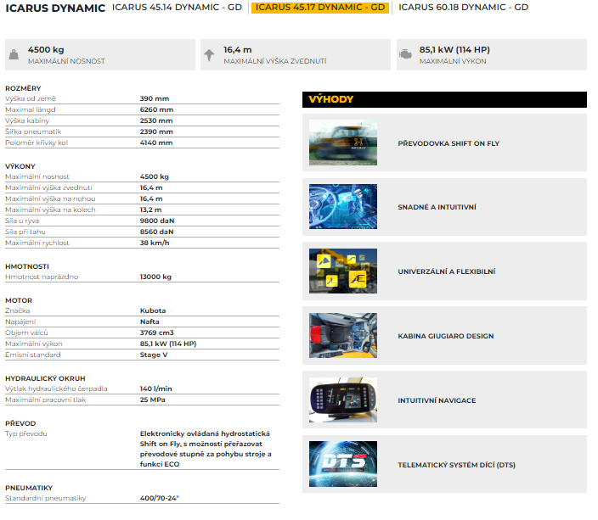Click the 400/70-24" tire value

pos(159,498)
